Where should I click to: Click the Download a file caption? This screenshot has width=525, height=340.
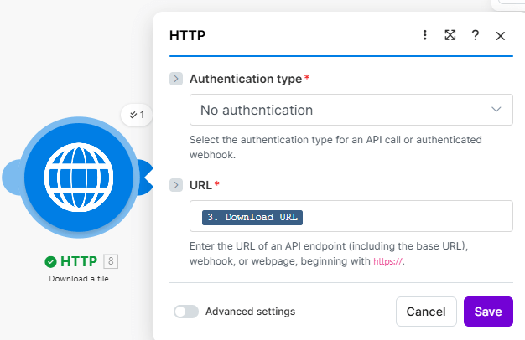coord(79,279)
